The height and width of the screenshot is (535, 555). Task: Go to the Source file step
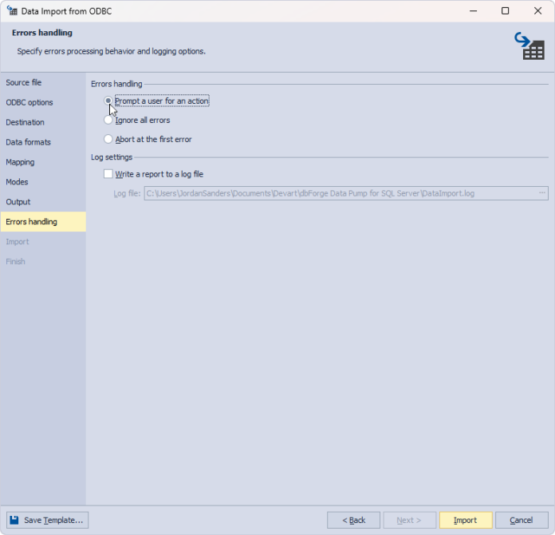tap(43, 82)
